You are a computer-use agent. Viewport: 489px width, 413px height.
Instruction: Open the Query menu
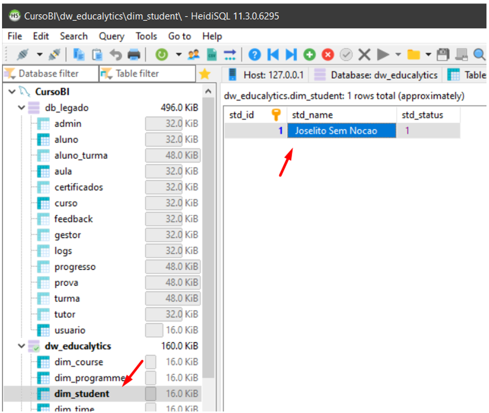pos(112,36)
